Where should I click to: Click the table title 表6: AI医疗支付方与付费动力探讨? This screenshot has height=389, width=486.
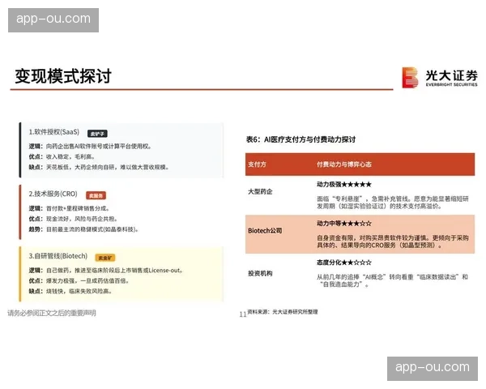coord(301,139)
